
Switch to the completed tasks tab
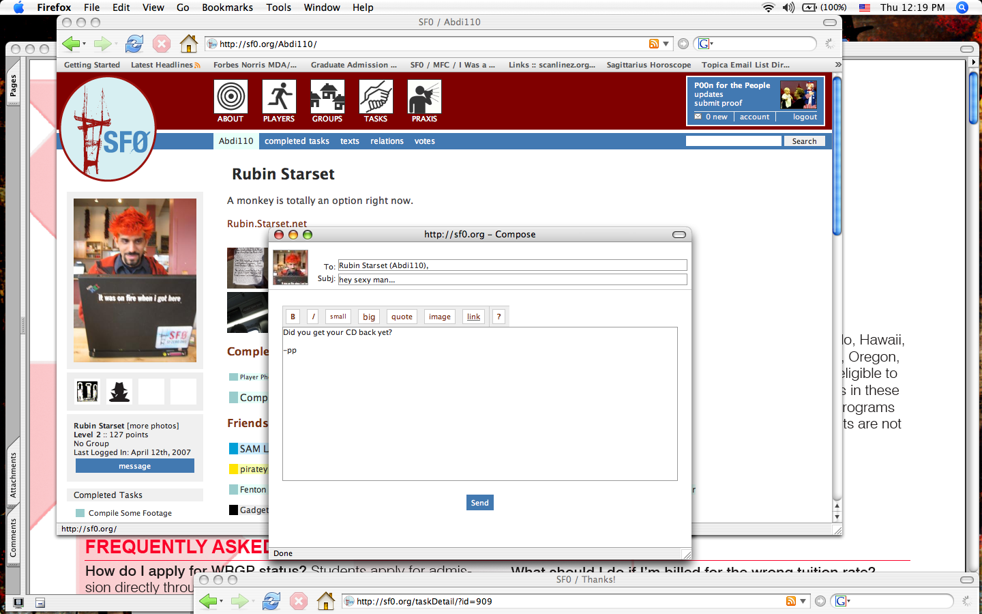click(297, 141)
